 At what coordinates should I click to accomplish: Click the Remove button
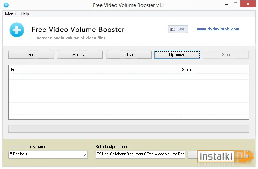coord(80,55)
